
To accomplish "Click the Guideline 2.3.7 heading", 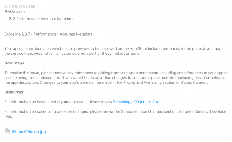I will (x=48, y=34).
